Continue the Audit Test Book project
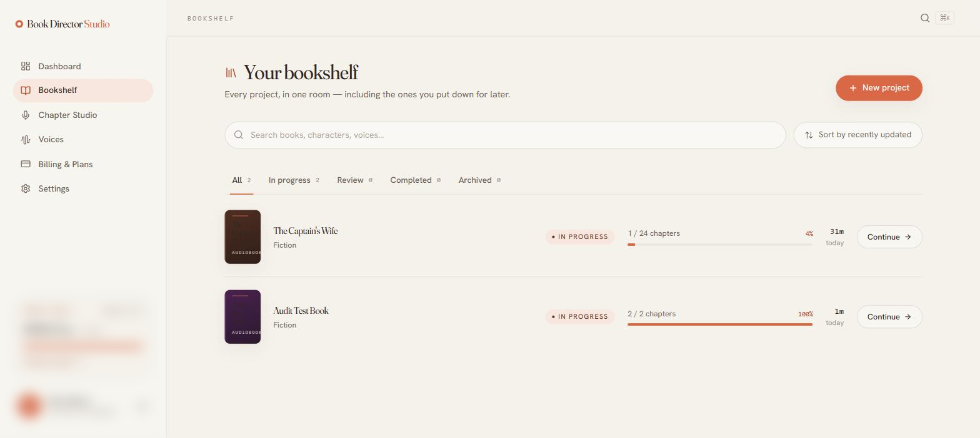This screenshot has height=438, width=980. [889, 317]
